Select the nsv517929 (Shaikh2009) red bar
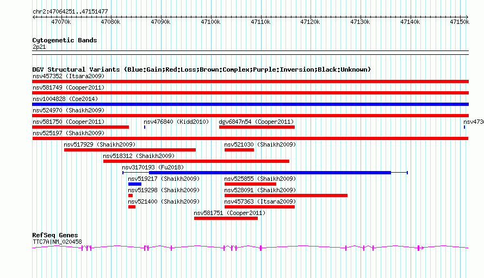The height and width of the screenshot is (278, 484). tap(130, 150)
